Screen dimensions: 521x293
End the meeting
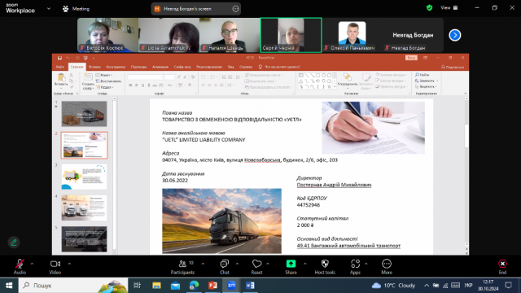502,267
